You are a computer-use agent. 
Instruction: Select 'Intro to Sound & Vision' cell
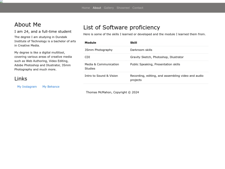click(x=106, y=78)
